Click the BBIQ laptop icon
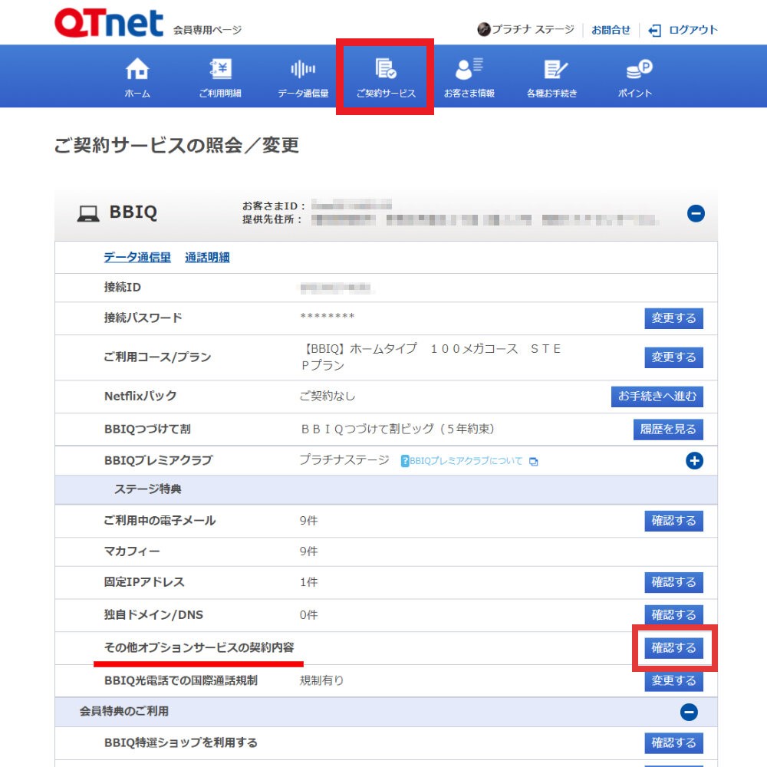The width and height of the screenshot is (767, 767). [x=88, y=214]
